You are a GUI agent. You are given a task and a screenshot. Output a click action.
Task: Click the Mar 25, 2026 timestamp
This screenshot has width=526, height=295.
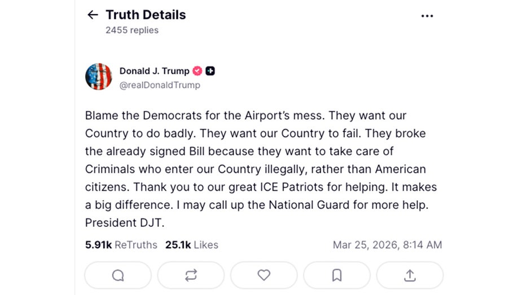coord(387,245)
